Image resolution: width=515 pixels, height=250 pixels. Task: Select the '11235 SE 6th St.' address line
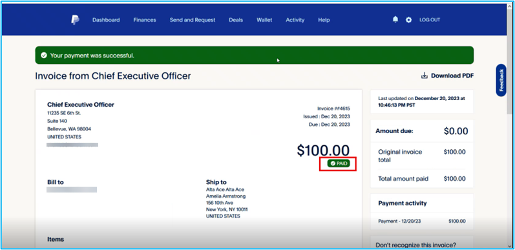[64, 113]
